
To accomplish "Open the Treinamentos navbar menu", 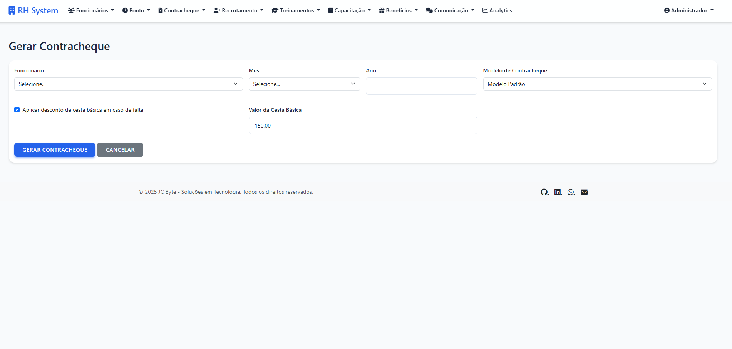I will point(296,10).
